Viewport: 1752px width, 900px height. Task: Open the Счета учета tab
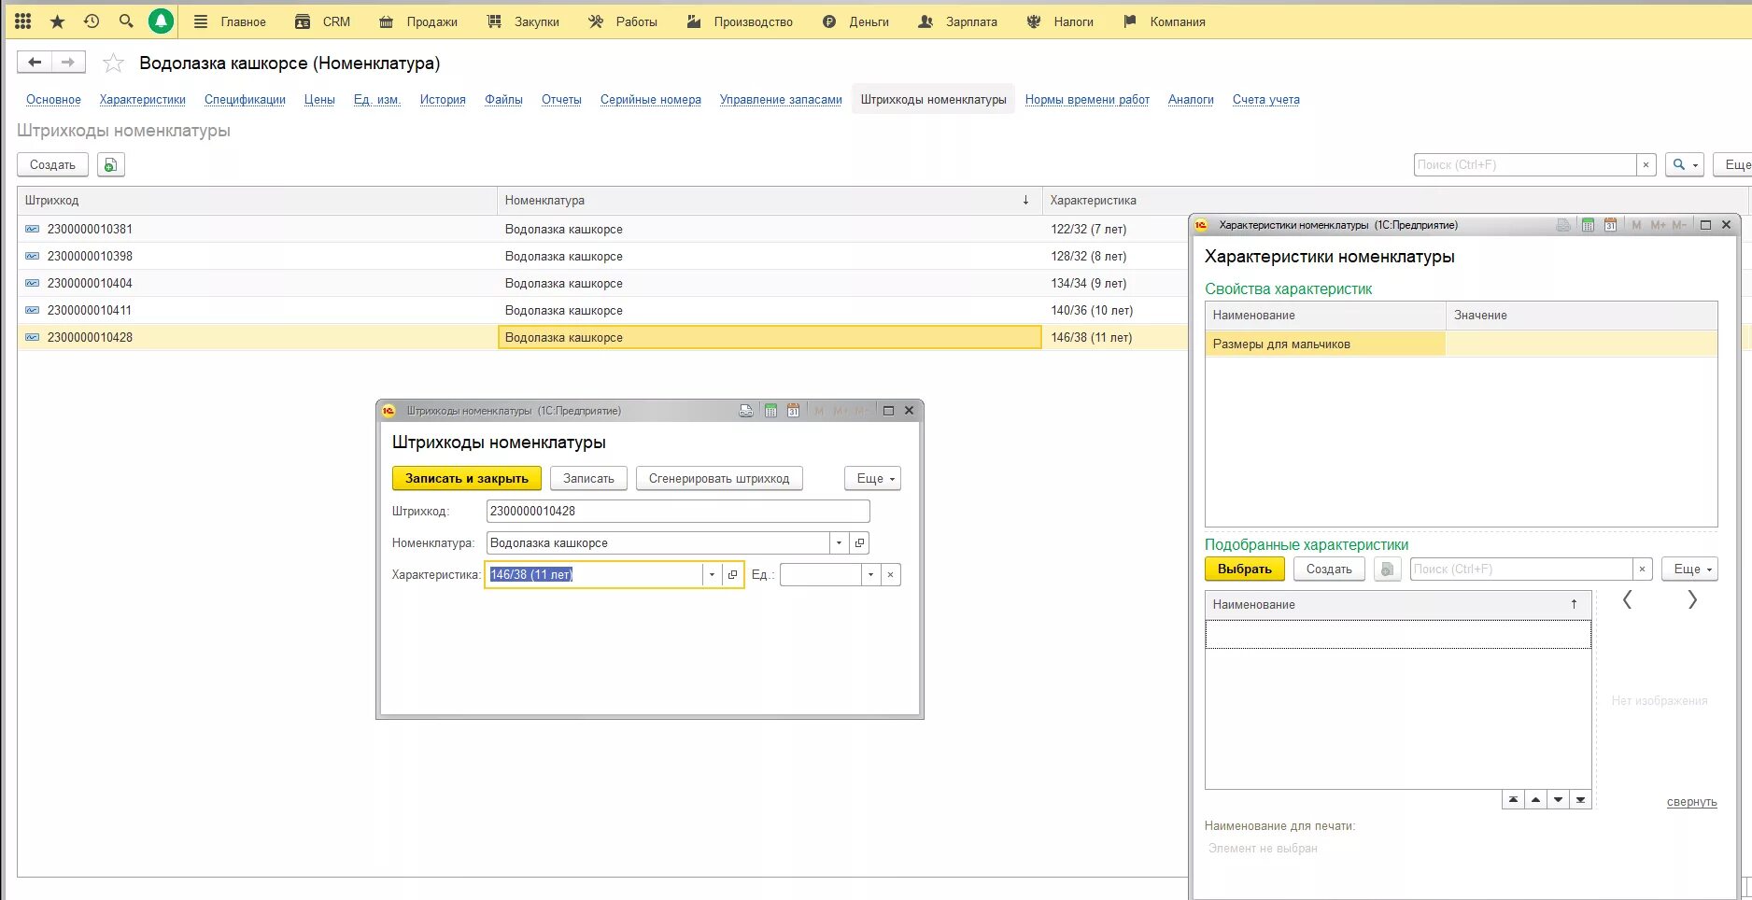point(1265,100)
